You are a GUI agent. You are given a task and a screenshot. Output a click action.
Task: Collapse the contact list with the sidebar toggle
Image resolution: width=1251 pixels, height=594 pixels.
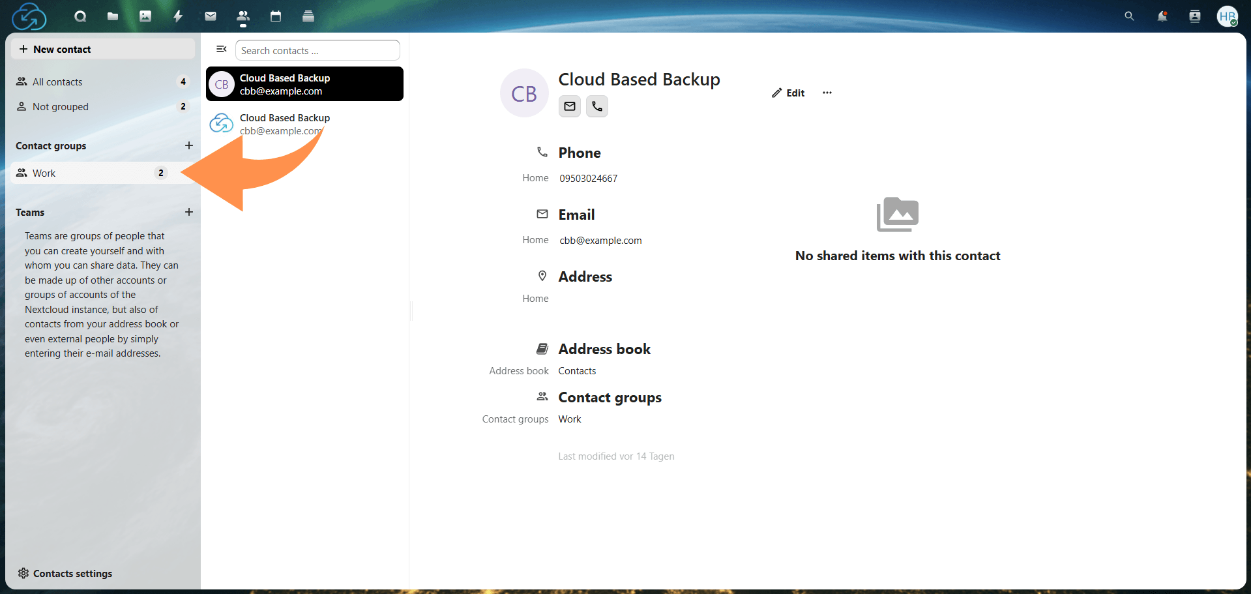(221, 49)
